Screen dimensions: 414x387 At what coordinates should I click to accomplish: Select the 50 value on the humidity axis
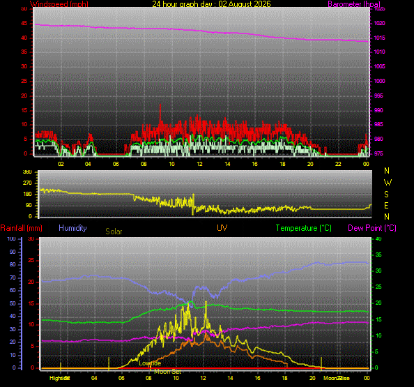coord(13,304)
